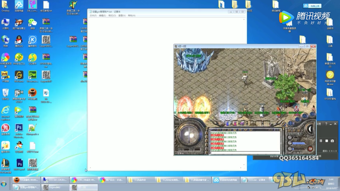Launch the WeChat desktop shortcut

click(32, 24)
